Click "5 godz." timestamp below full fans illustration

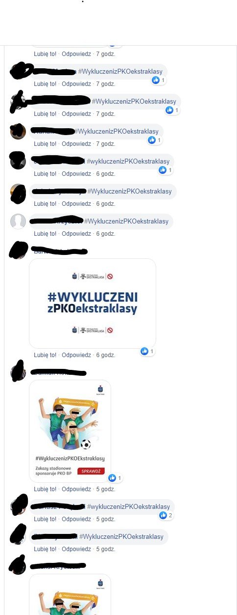click(x=106, y=489)
